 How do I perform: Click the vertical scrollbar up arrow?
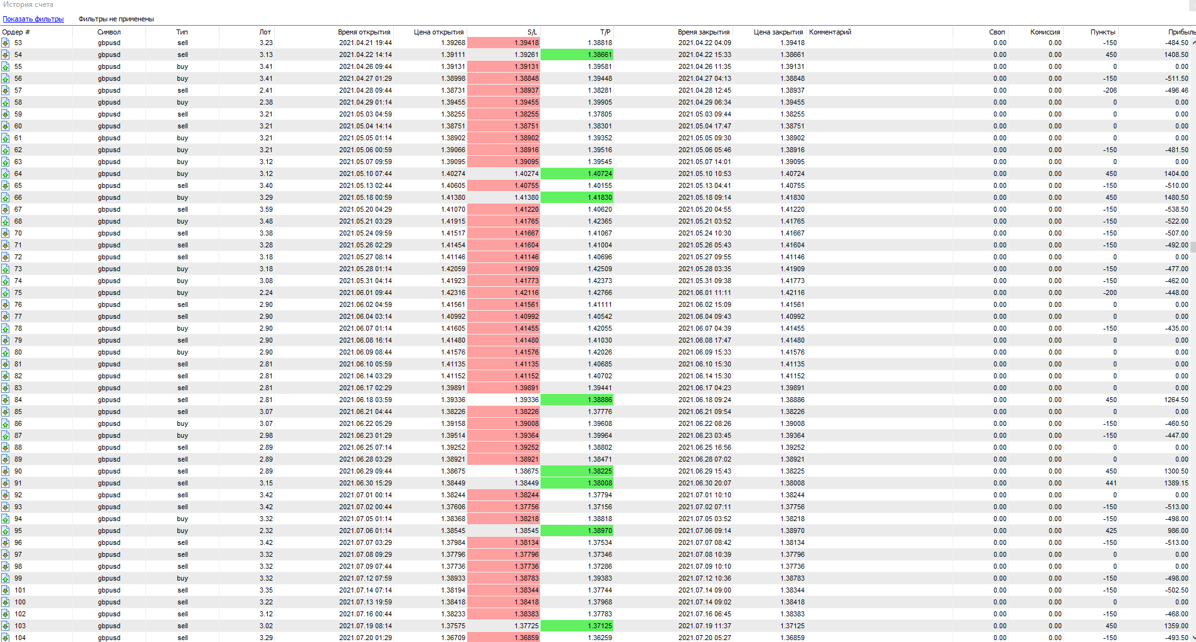click(x=1193, y=43)
